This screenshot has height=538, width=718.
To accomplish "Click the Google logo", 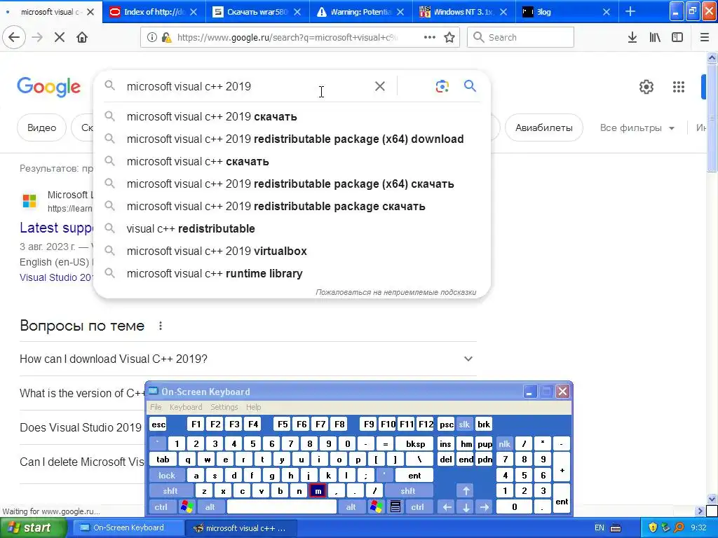I will [x=48, y=86].
